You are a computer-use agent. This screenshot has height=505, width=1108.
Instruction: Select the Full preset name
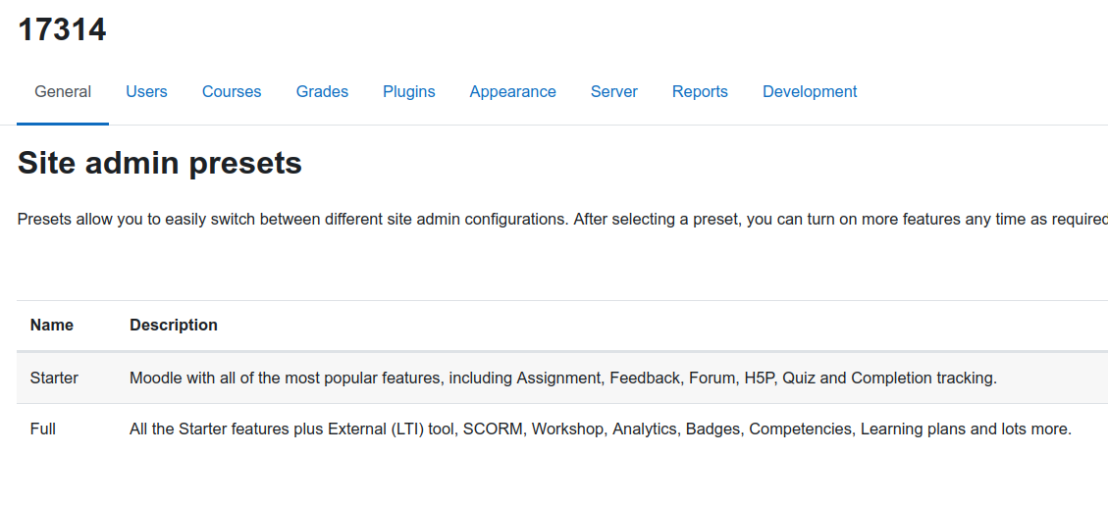pos(43,429)
